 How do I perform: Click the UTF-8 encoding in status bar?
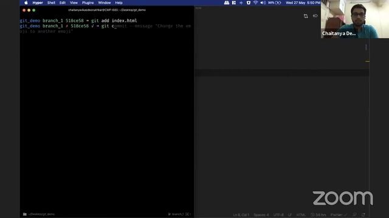(x=278, y=215)
